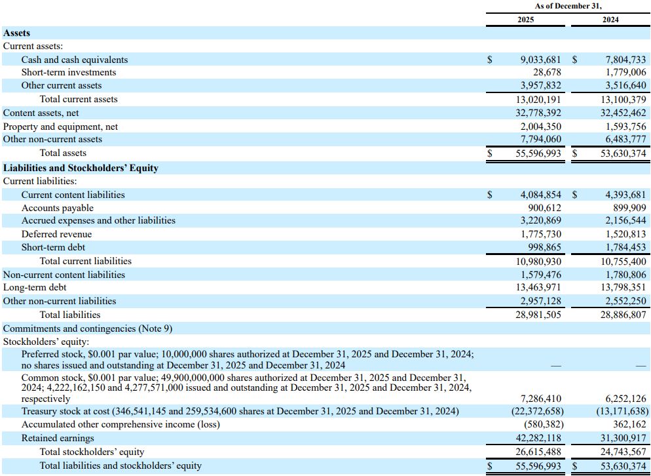Select Short-term investments row label
Viewport: 651px width, 476px height.
click(x=69, y=72)
